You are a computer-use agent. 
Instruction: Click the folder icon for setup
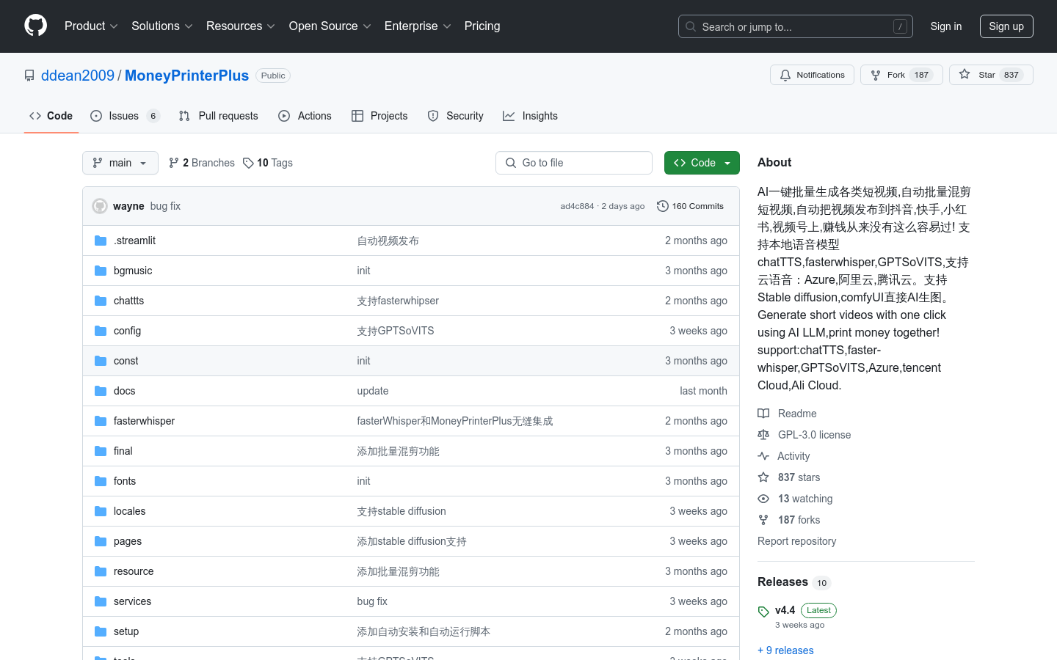point(101,631)
